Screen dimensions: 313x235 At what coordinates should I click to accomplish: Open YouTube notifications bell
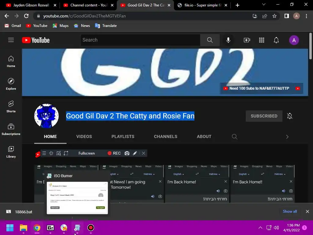point(276,40)
